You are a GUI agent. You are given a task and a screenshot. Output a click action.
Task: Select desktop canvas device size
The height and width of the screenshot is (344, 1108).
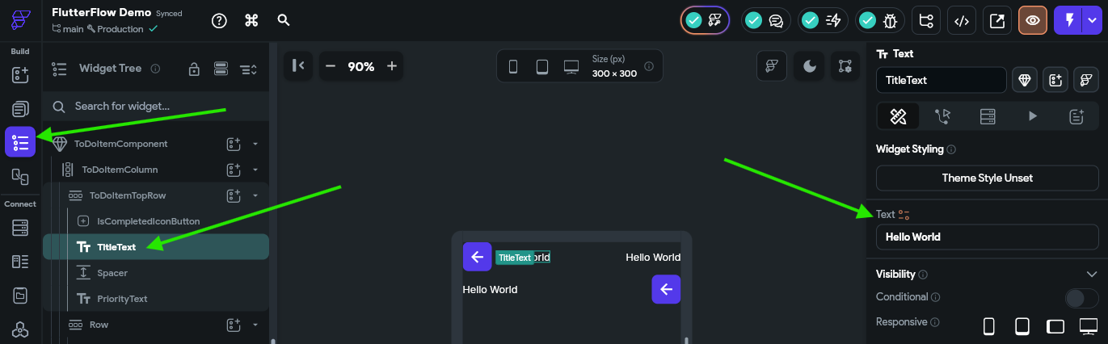click(x=571, y=66)
